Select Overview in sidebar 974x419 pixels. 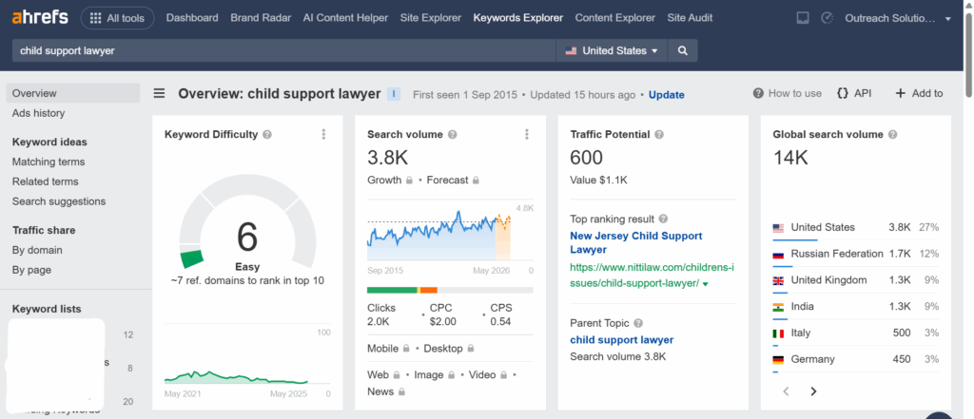pos(73,93)
